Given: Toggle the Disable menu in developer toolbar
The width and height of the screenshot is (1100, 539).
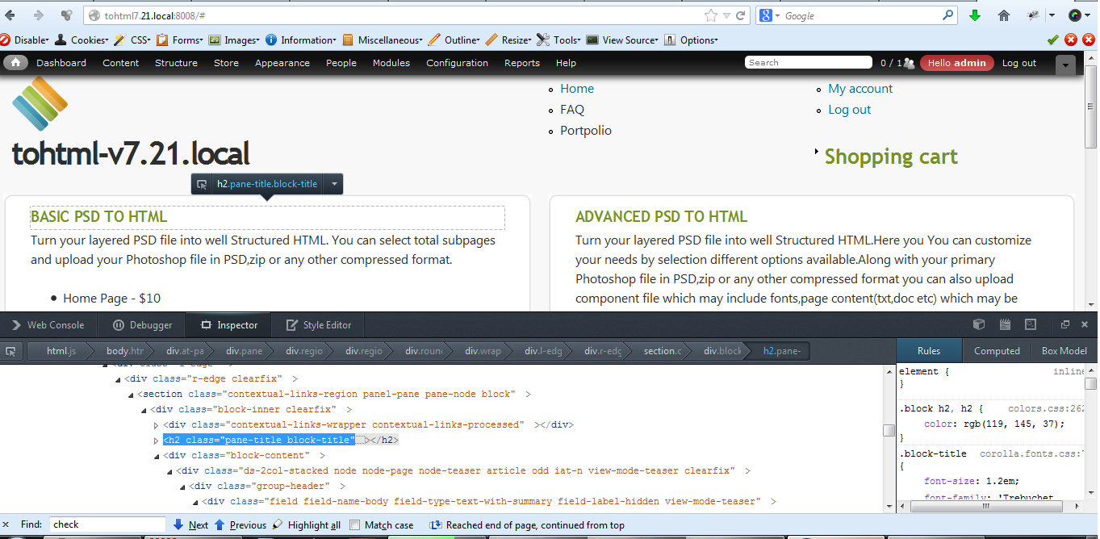Looking at the screenshot, I should pos(26,40).
